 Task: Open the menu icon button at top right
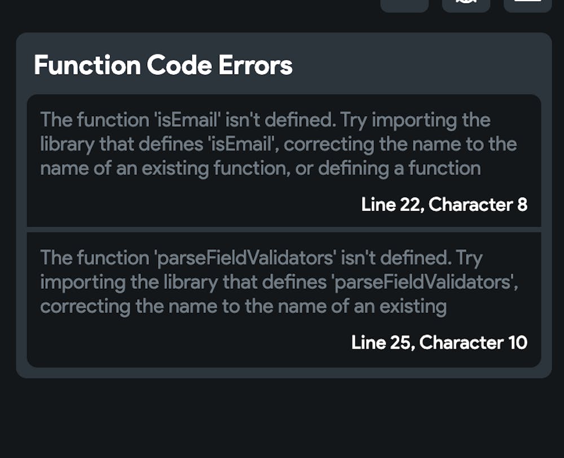tap(527, 5)
